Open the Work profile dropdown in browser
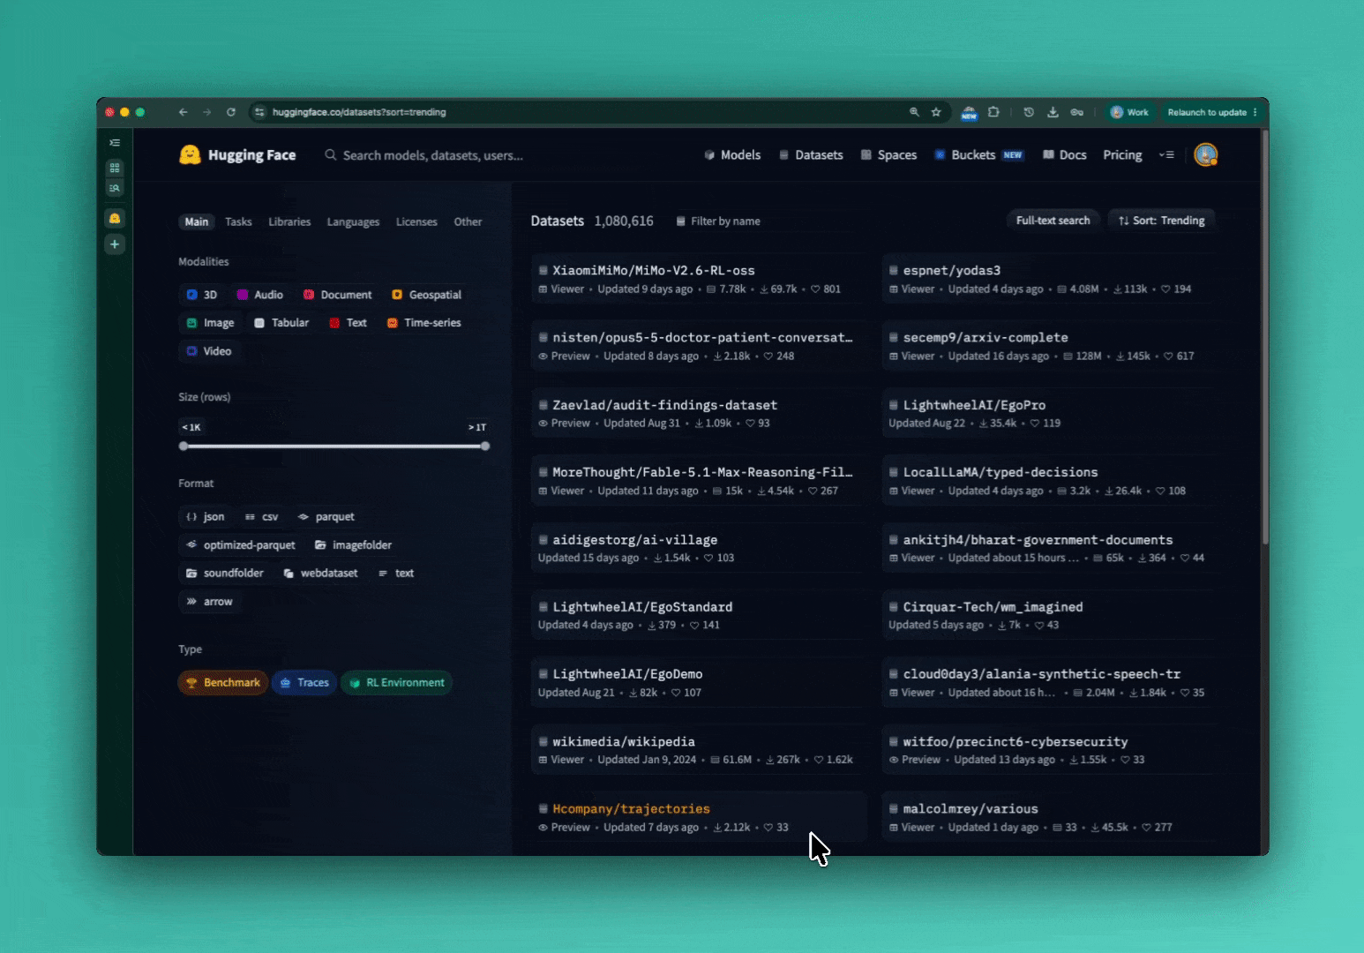This screenshot has width=1364, height=953. [1129, 112]
